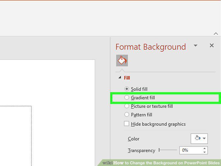Collapse the Fill section triangle

coord(120,77)
